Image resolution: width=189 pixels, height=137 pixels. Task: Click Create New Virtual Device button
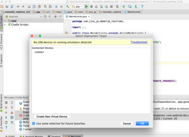(52, 117)
